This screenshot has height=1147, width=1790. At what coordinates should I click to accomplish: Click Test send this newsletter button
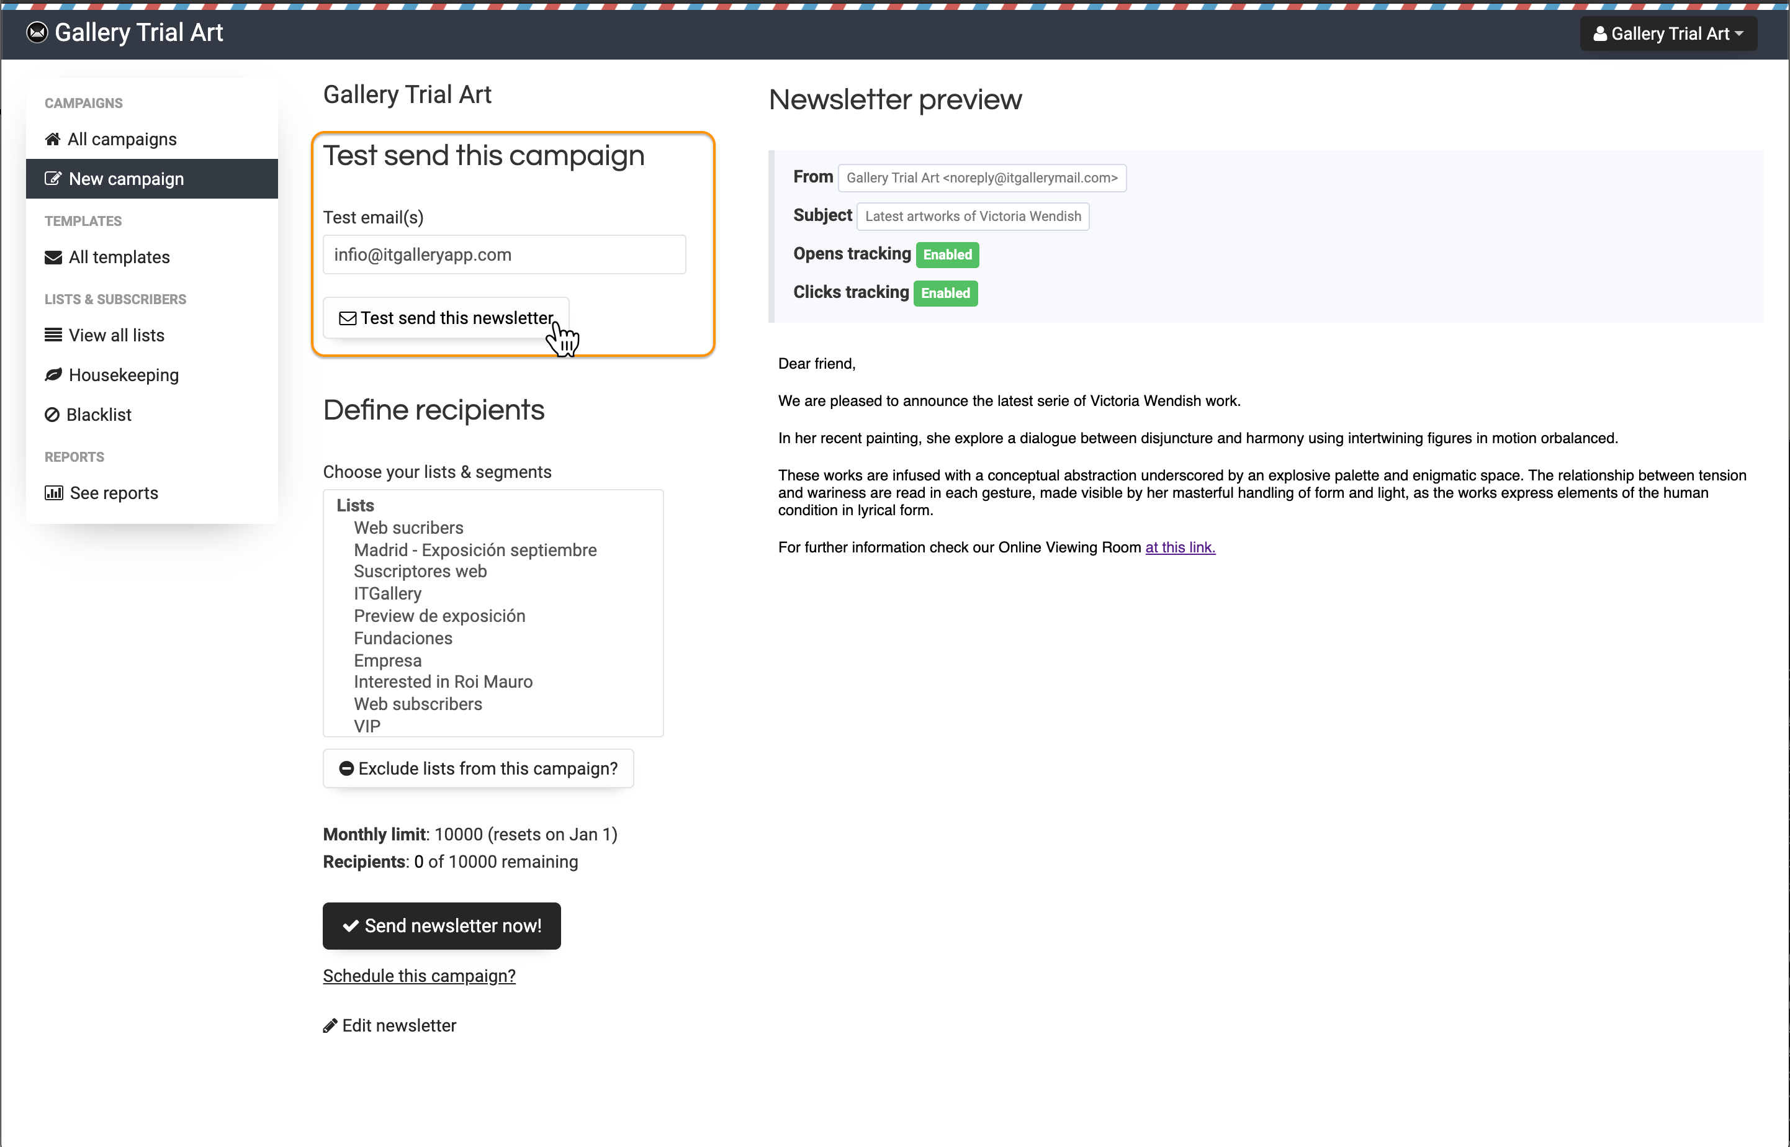pyautogui.click(x=446, y=318)
